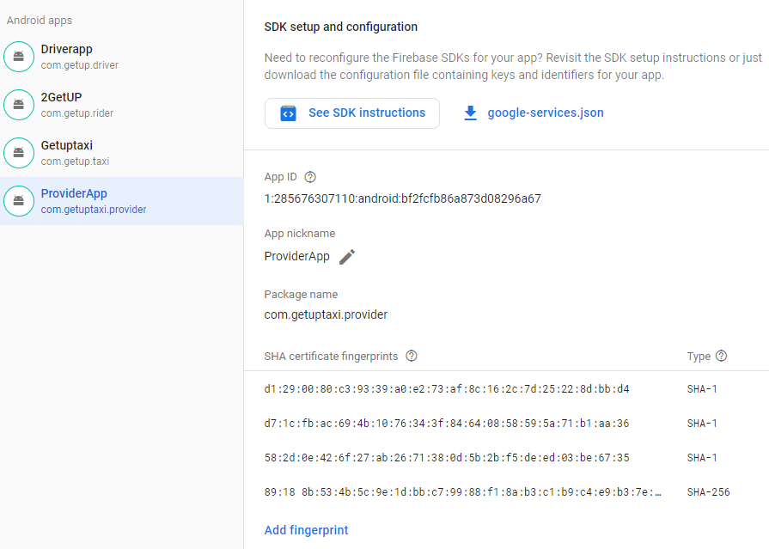Open the help icon beside SHA certificate fingerprints
The image size is (769, 549).
[411, 356]
